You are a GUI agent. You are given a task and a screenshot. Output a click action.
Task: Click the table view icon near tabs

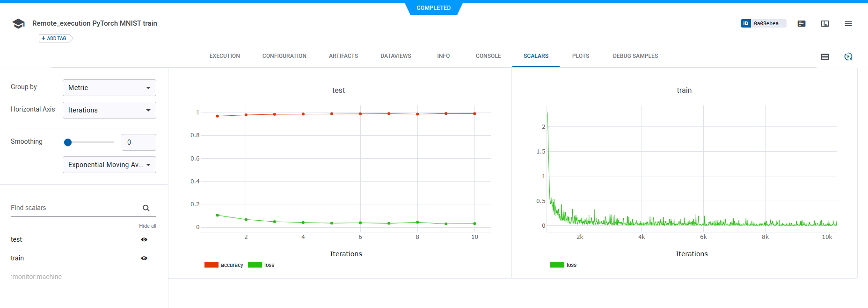[x=825, y=56]
